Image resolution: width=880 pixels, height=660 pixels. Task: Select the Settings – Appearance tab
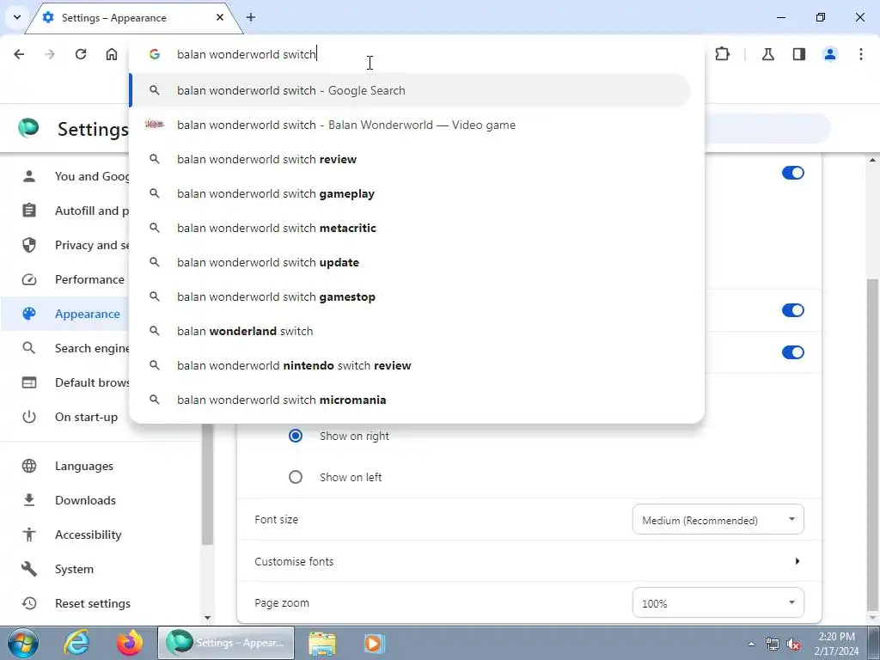[134, 18]
